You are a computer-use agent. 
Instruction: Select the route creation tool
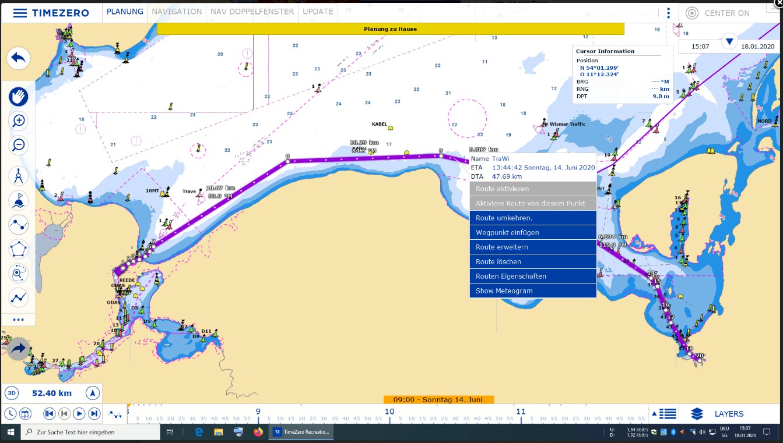19,225
